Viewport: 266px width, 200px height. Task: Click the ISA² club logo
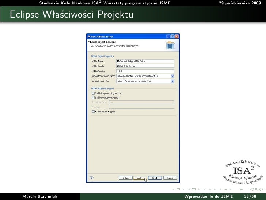coord(243,172)
